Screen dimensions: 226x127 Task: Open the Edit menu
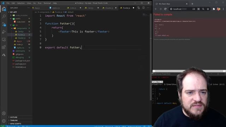13,3
